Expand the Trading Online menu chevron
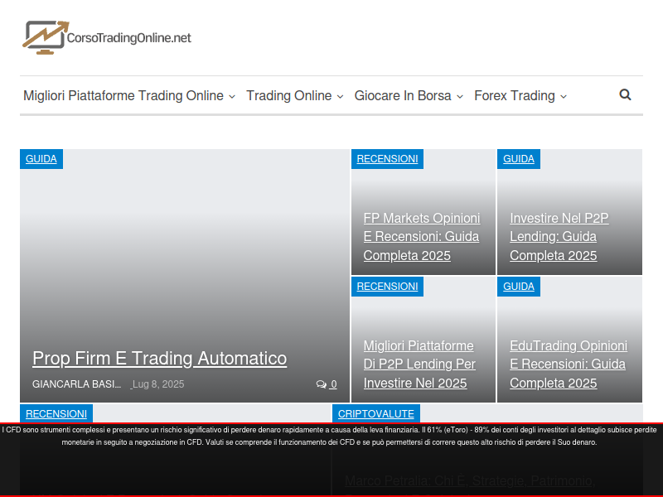The width and height of the screenshot is (663, 497). [340, 97]
